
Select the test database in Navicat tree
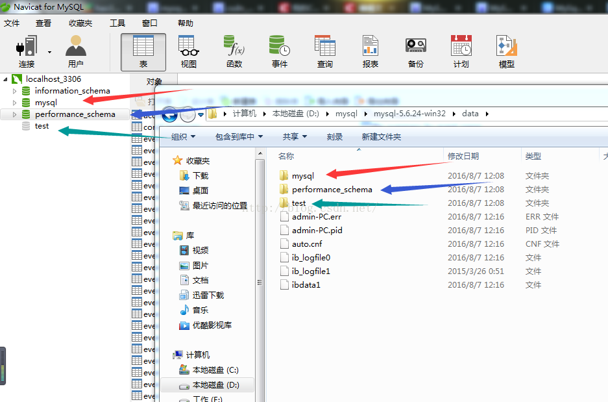[42, 126]
